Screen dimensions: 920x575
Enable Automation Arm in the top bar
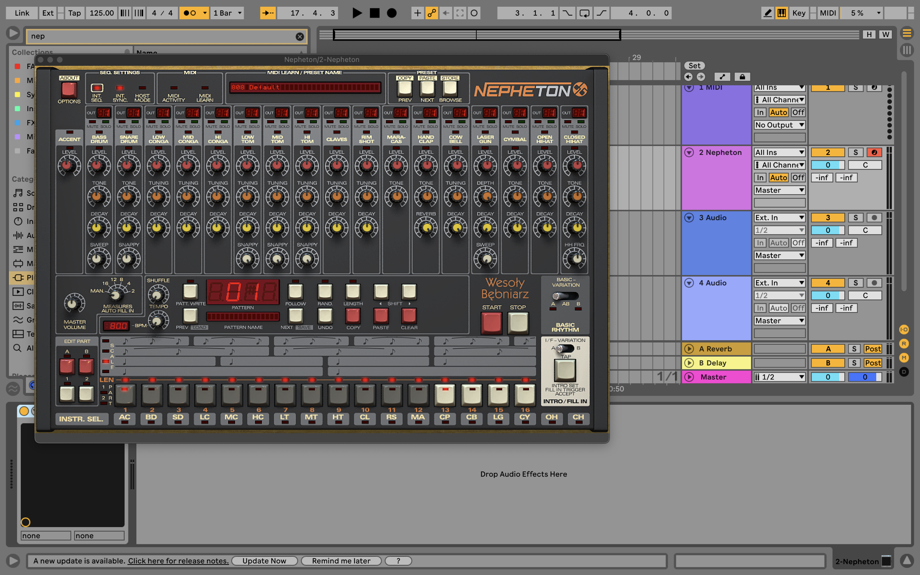coord(432,13)
